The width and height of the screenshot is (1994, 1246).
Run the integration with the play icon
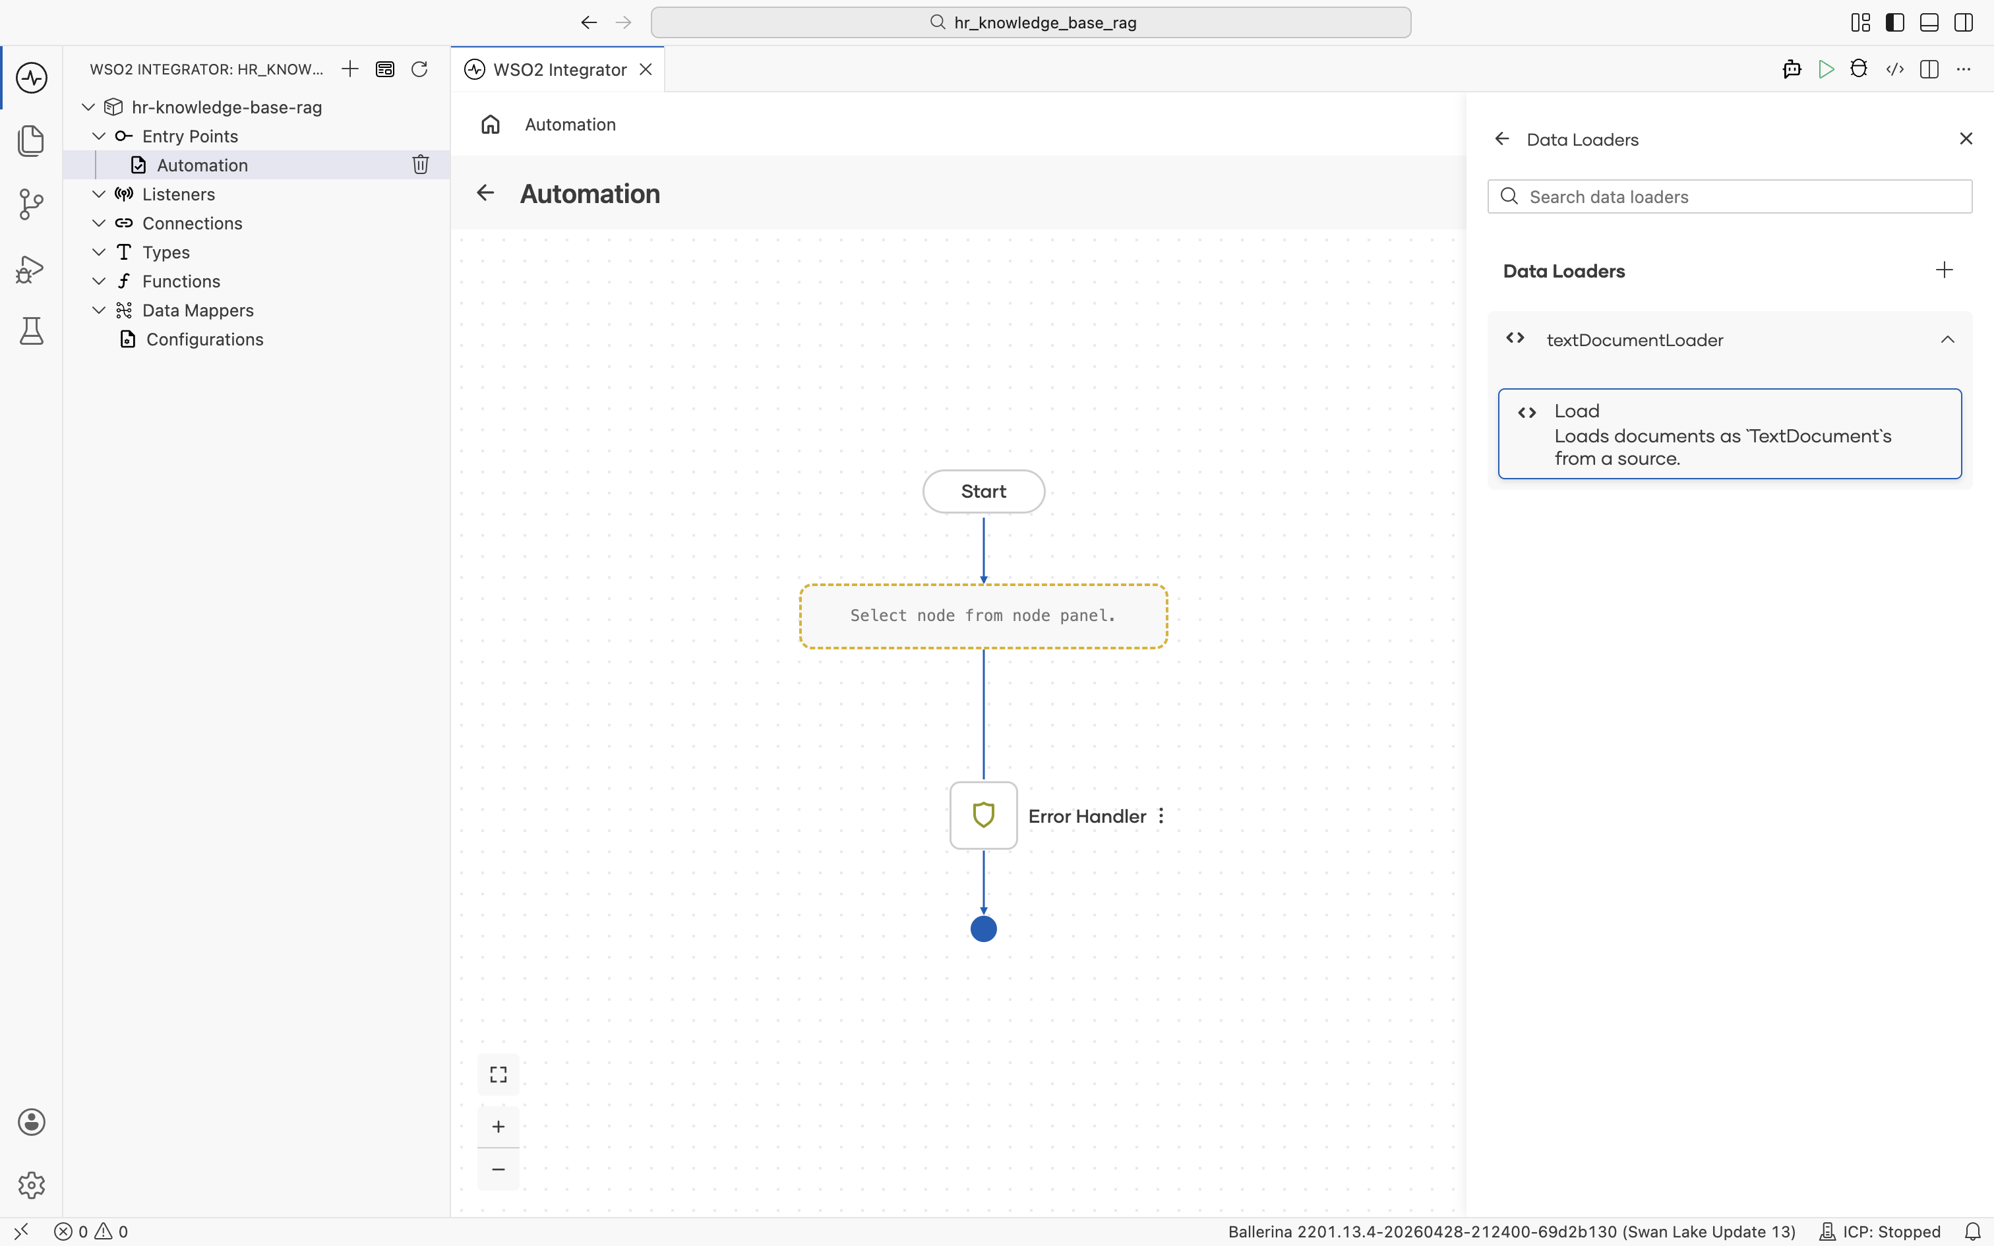click(x=1826, y=69)
